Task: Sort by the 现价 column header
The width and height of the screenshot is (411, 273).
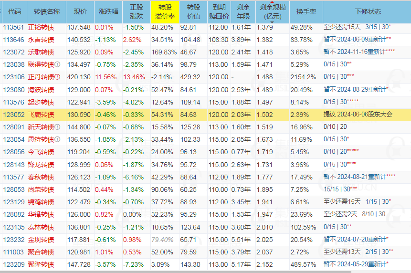Action: pyautogui.click(x=80, y=12)
